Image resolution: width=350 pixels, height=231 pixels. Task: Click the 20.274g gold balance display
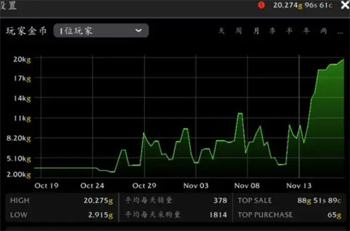point(303,5)
